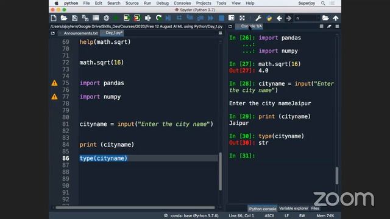The width and height of the screenshot is (390, 219).
Task: Click the @ symbol finder icon
Action: pos(106,18)
